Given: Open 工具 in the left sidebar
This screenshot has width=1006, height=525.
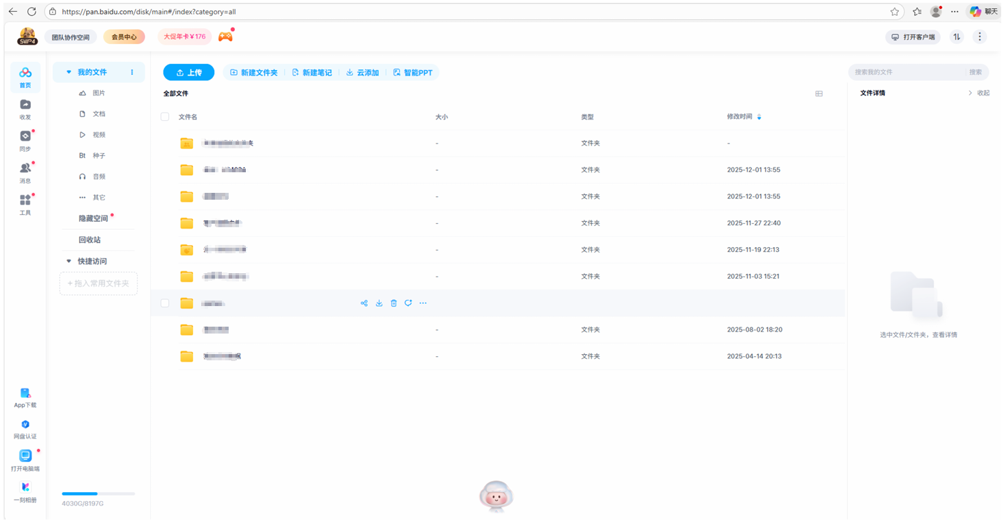Looking at the screenshot, I should [x=25, y=204].
